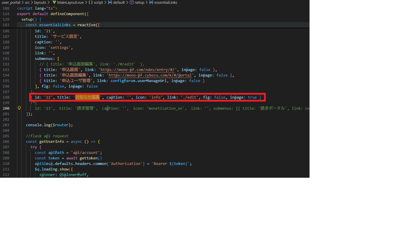This screenshot has height=236, width=420.
Task: Place cursor on console.log($router) statement
Action: click(49, 125)
